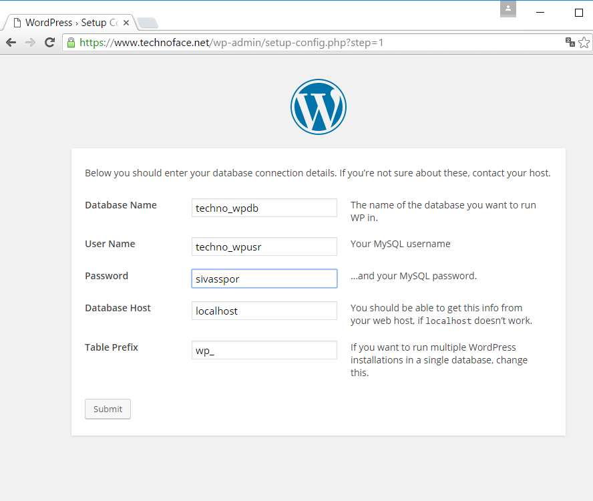Screen dimensions: 593x501
Task: Close the WordPress Setup tab
Action: pyautogui.click(x=126, y=23)
